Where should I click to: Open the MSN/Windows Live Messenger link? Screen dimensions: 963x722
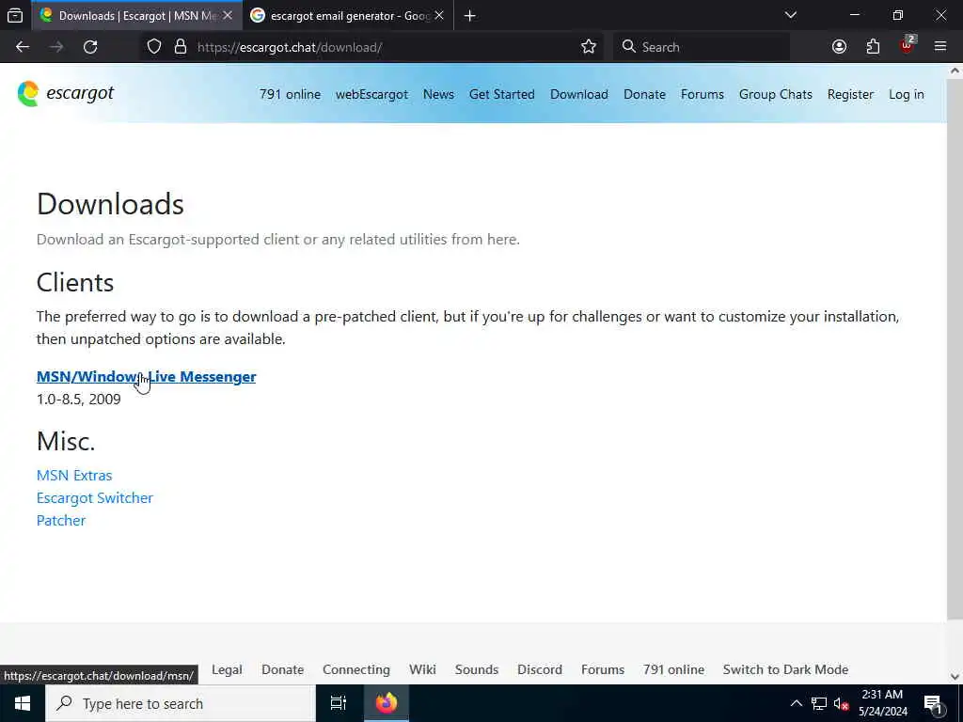click(146, 376)
